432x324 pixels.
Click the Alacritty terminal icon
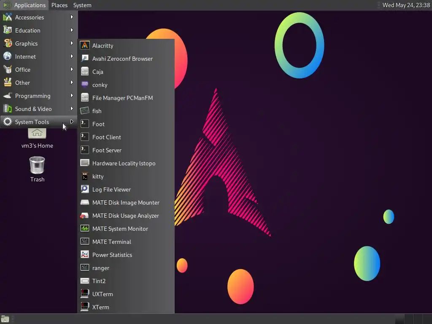tap(84, 45)
